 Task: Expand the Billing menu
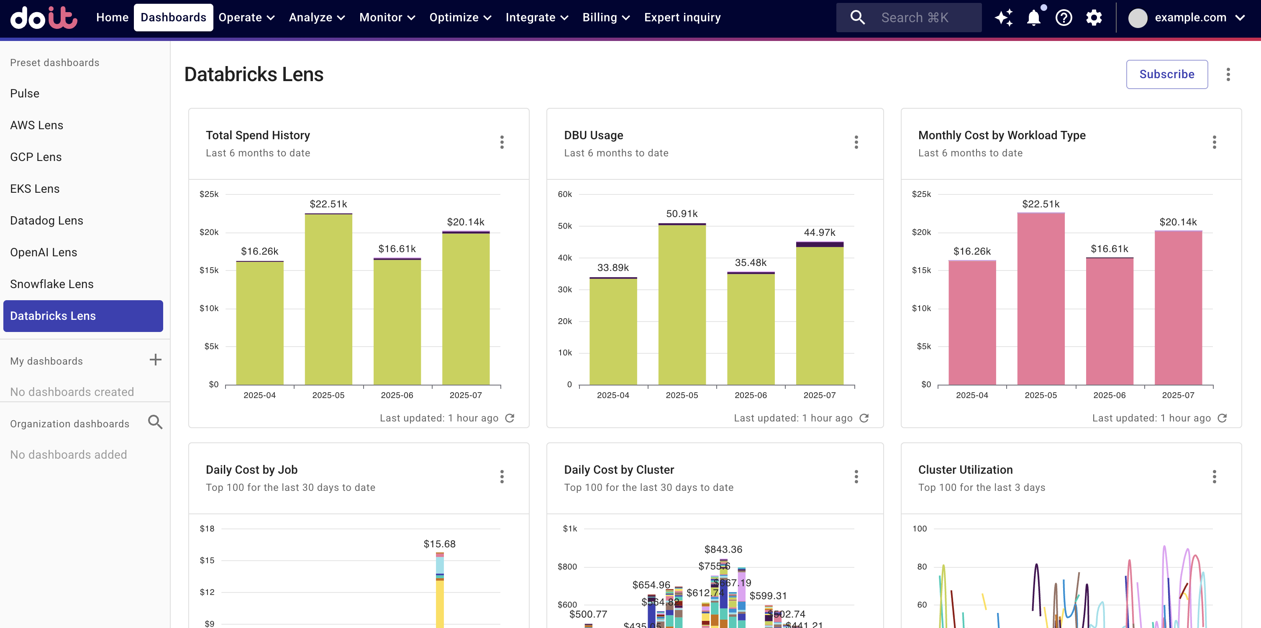tap(606, 18)
